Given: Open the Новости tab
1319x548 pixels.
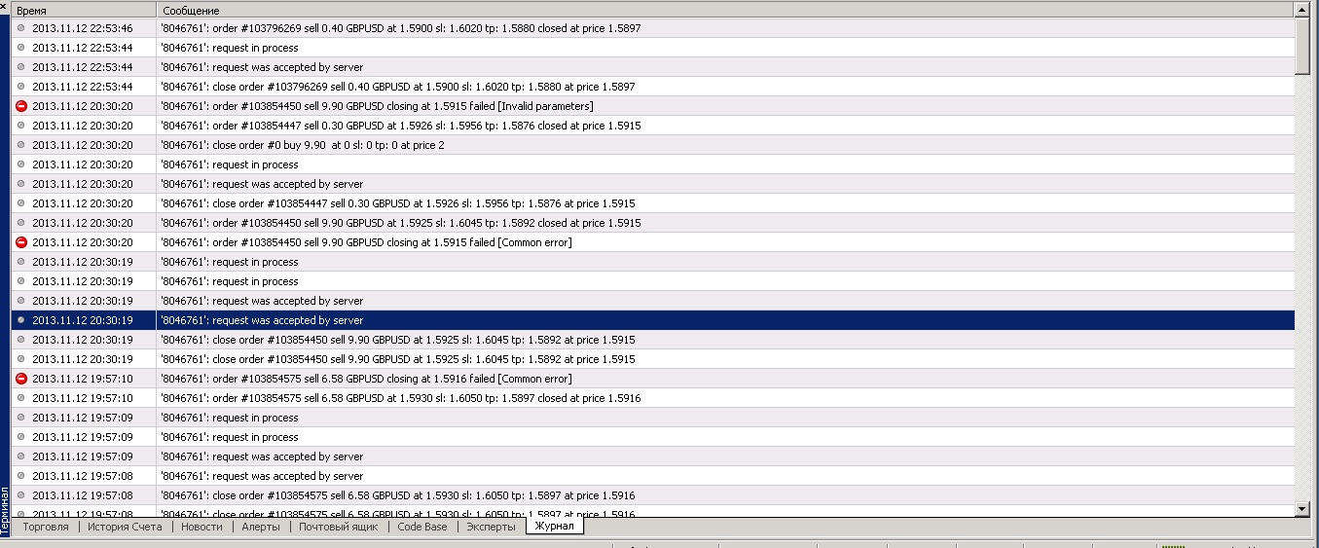Looking at the screenshot, I should [202, 527].
